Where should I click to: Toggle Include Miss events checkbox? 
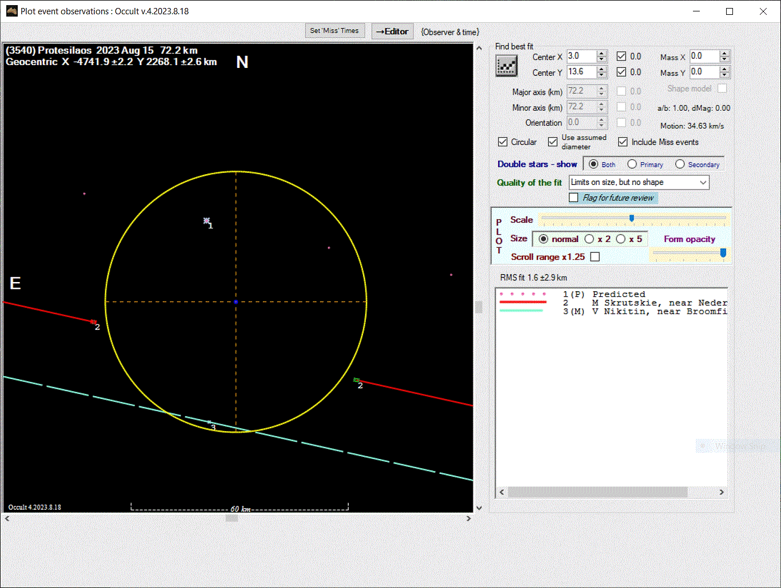click(x=623, y=142)
